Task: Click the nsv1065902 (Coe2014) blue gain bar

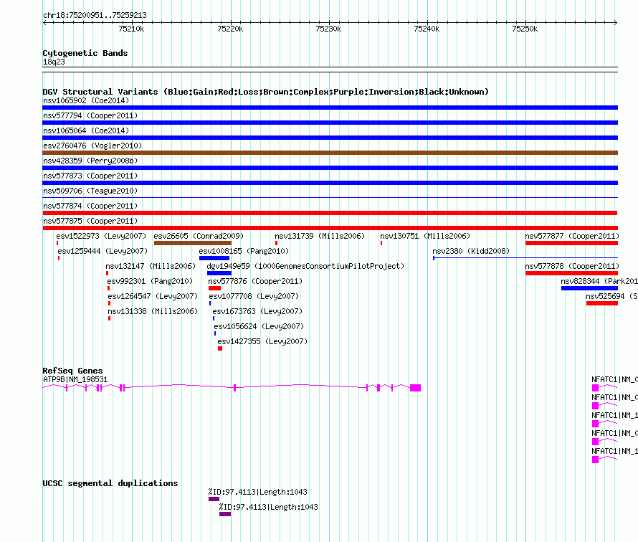Action: (x=330, y=108)
